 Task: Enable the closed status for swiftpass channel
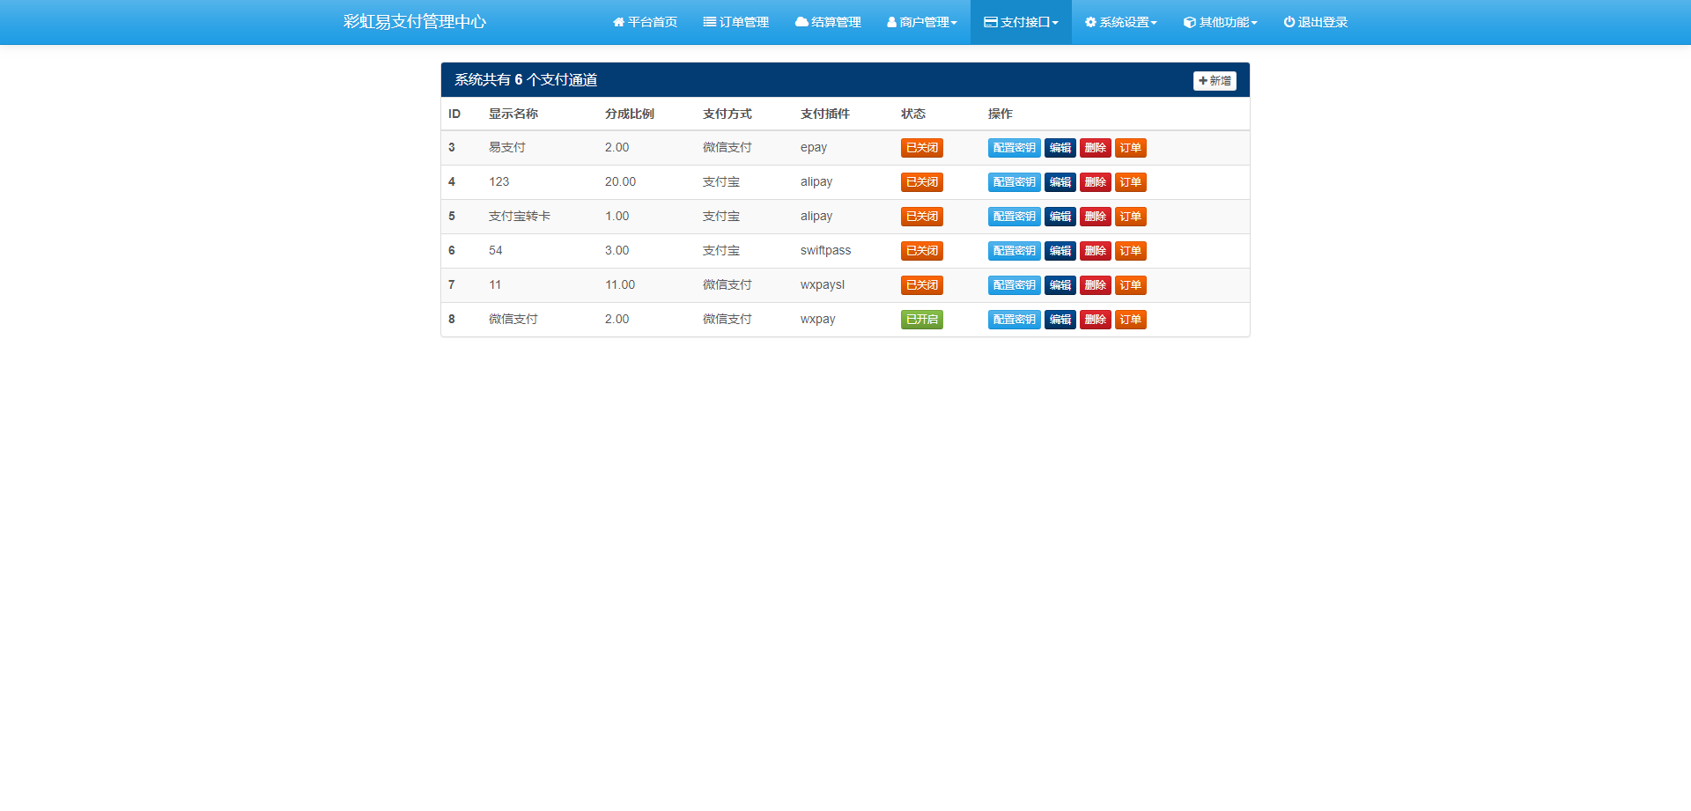(921, 251)
